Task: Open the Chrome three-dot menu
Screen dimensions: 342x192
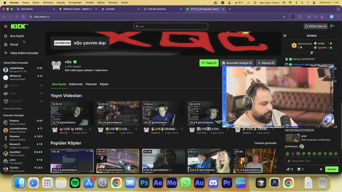Action: tap(339, 17)
